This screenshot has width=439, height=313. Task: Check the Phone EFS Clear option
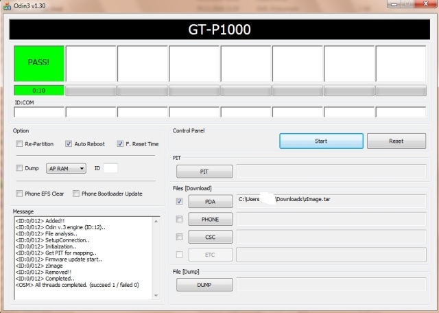point(19,194)
